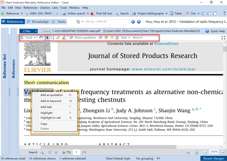Open the history clock dropdown
Viewport: 227px width, 161px height.
(83, 22)
